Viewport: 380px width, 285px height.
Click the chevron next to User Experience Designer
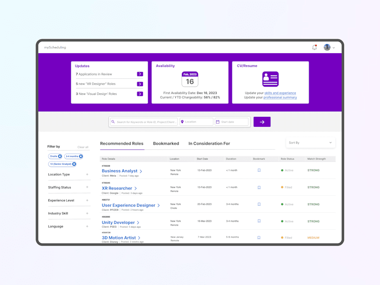point(159,206)
